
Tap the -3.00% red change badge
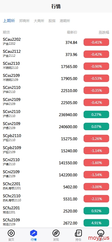pos(96,187)
